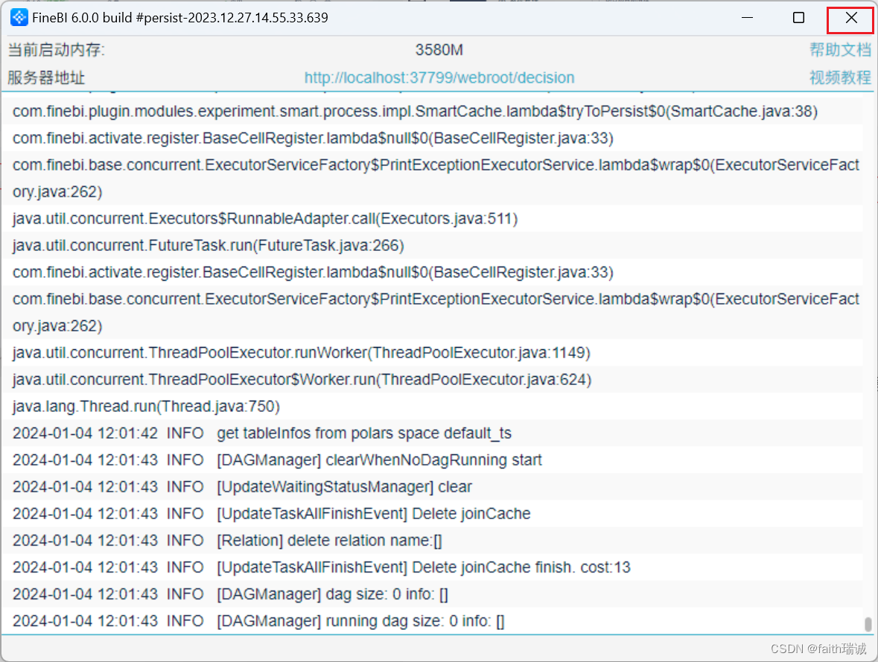Screen dimensions: 878x662
Task: Click the FineBI logo in the title bar
Action: pos(19,18)
